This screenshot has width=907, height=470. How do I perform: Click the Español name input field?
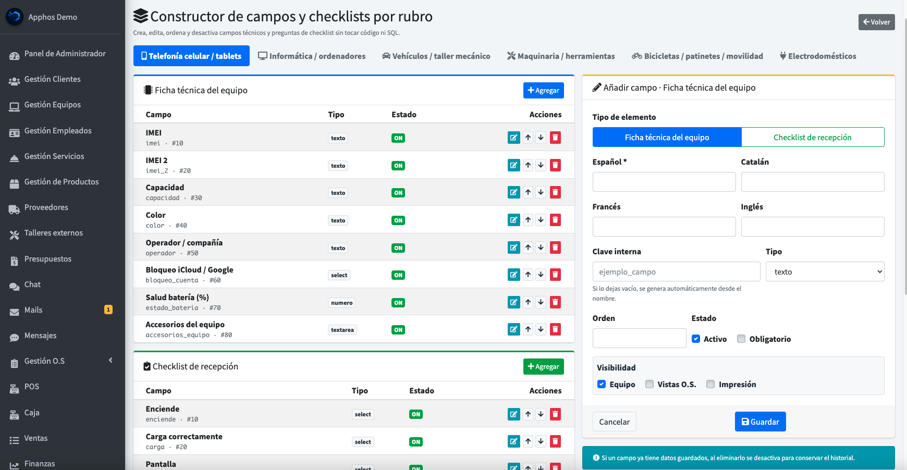664,182
